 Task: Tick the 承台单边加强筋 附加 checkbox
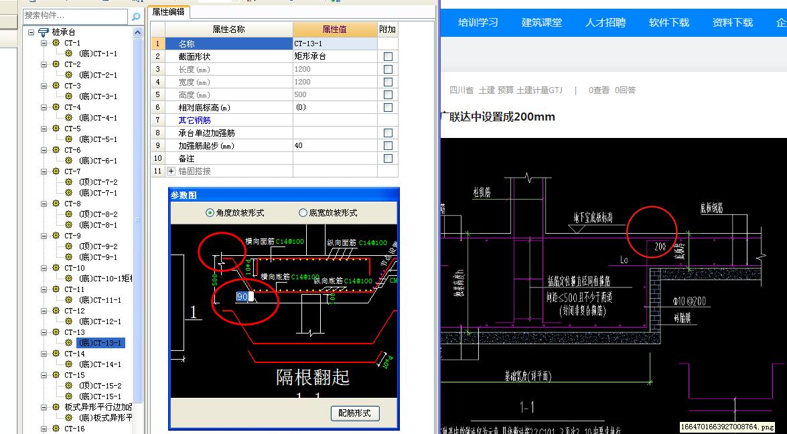coord(388,133)
